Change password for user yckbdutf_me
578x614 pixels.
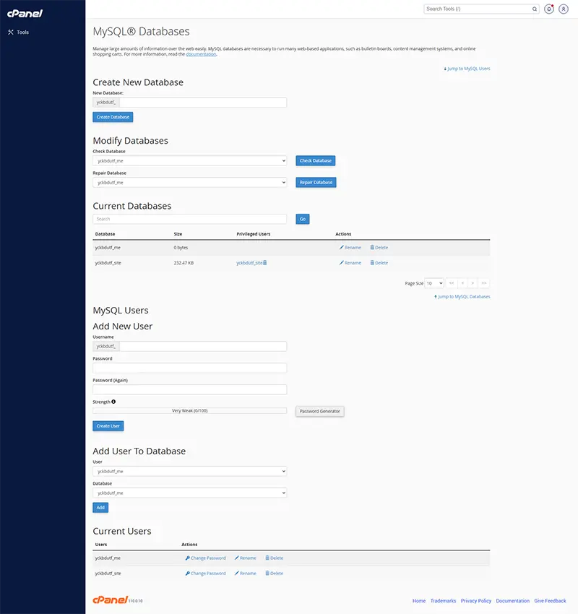[x=206, y=558]
